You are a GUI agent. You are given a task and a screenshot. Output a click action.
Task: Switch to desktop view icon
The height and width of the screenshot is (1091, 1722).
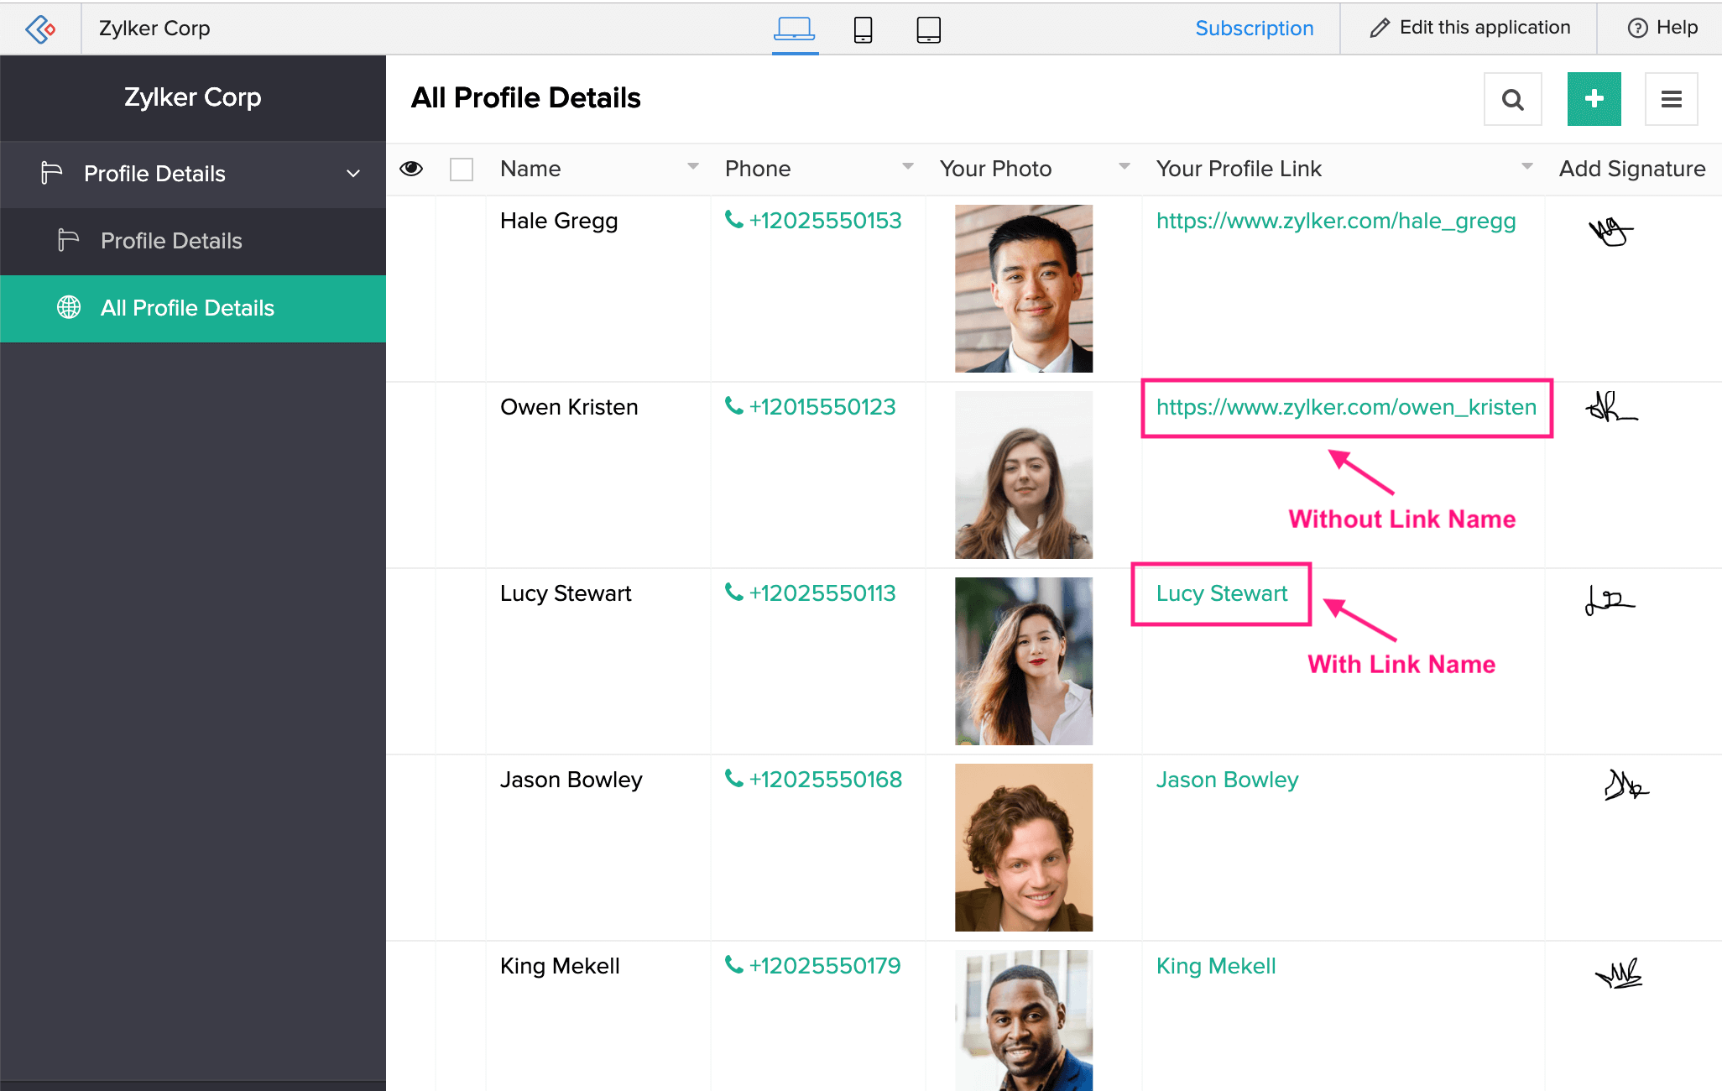pos(794,29)
